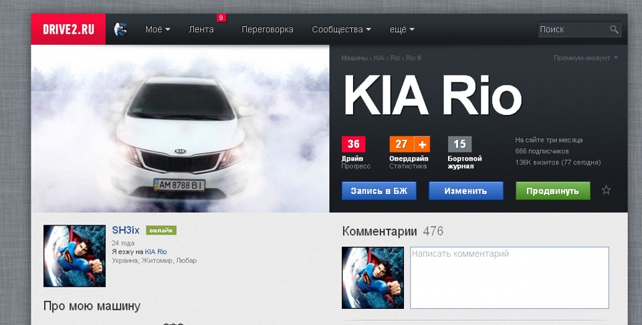Image resolution: width=642 pixels, height=325 pixels.
Task: Open the SH3ix profile avatar image
Action: click(74, 256)
